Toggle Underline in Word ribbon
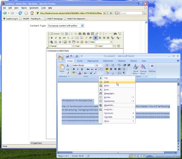The height and width of the screenshot is (159, 182). click(x=82, y=69)
